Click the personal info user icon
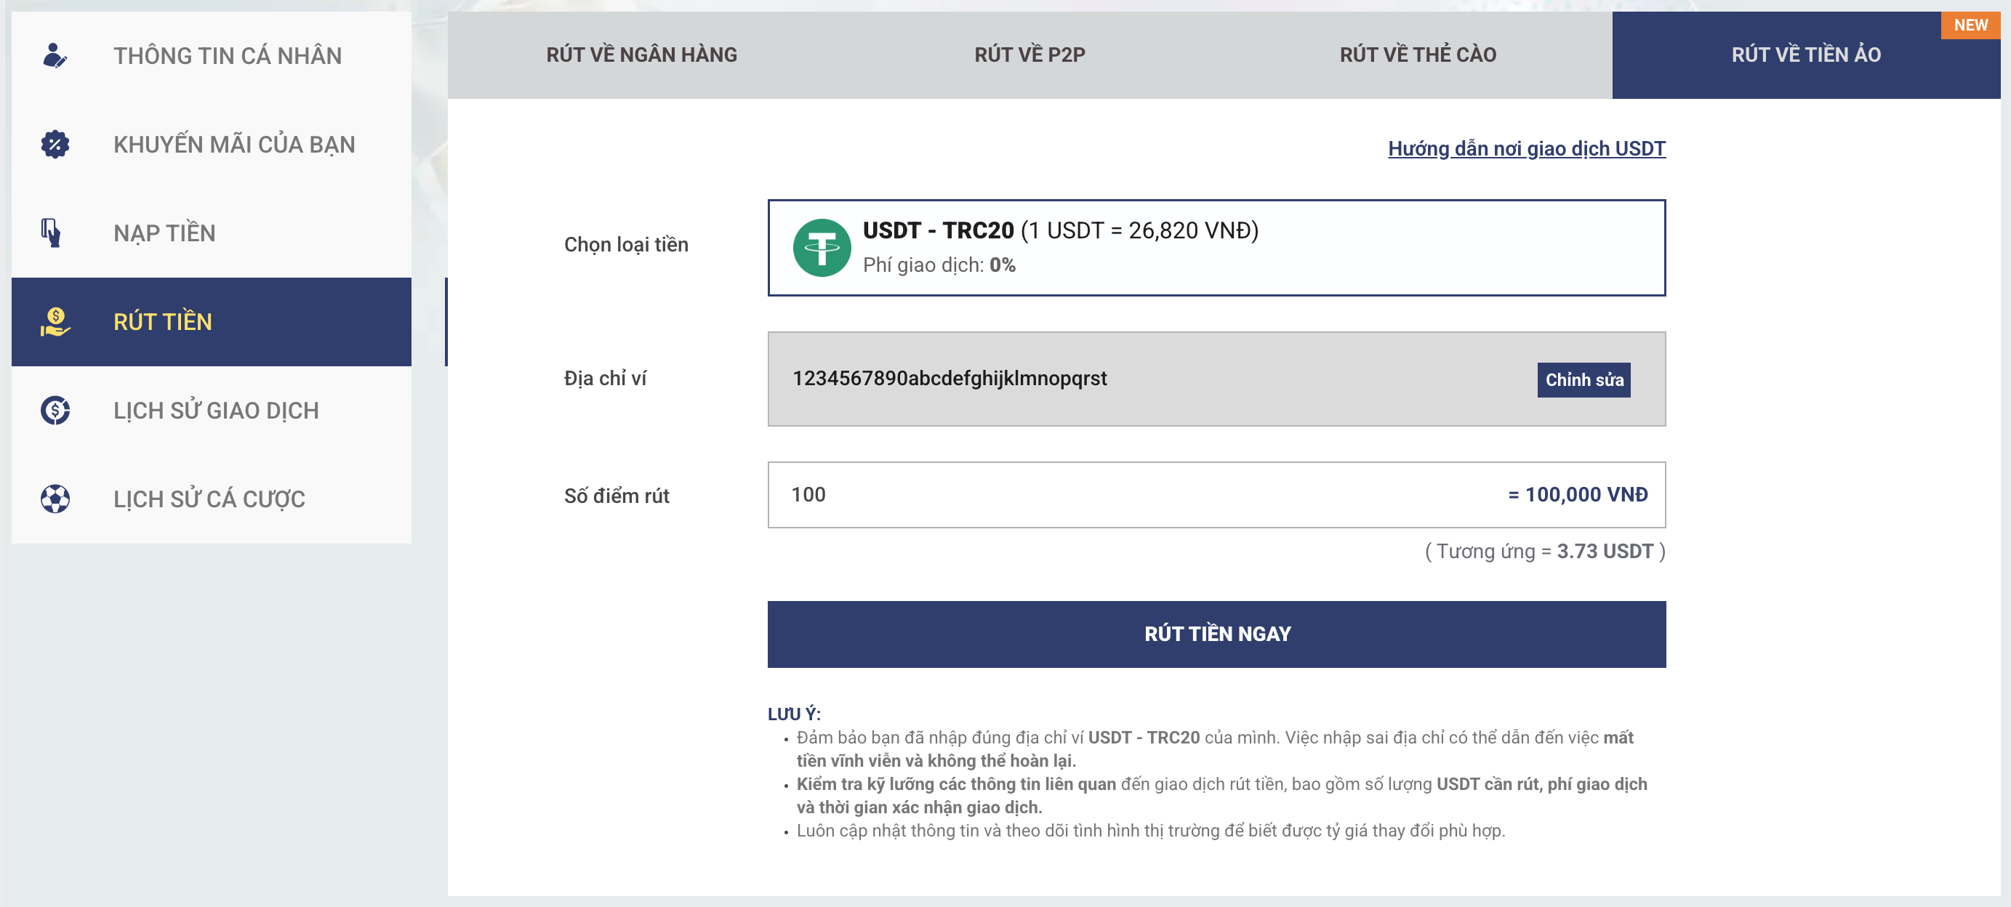This screenshot has height=907, width=2011. [x=55, y=55]
